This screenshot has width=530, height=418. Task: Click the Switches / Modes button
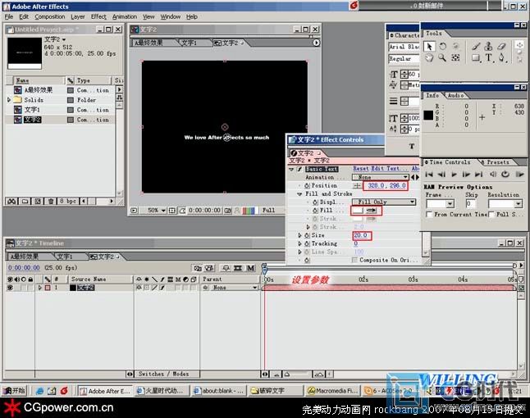pyautogui.click(x=164, y=374)
